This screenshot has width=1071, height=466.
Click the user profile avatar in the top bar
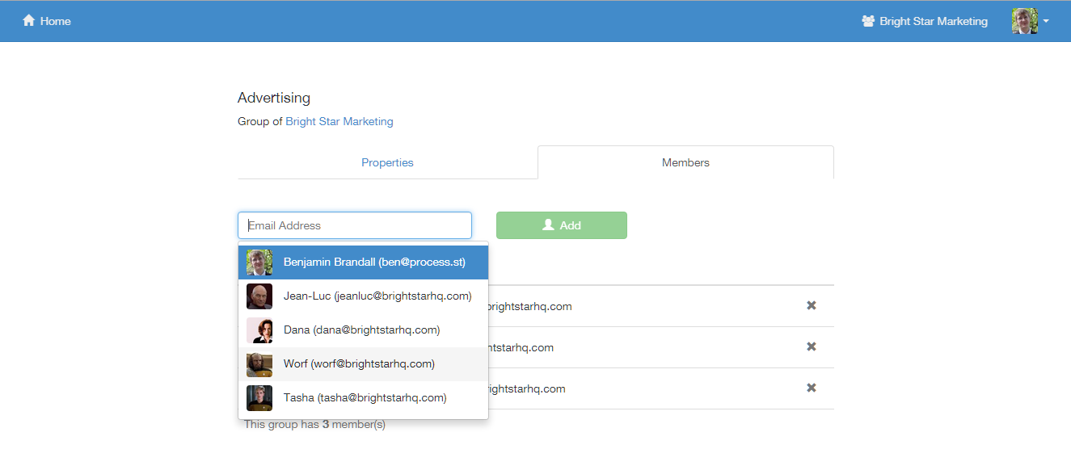point(1024,21)
